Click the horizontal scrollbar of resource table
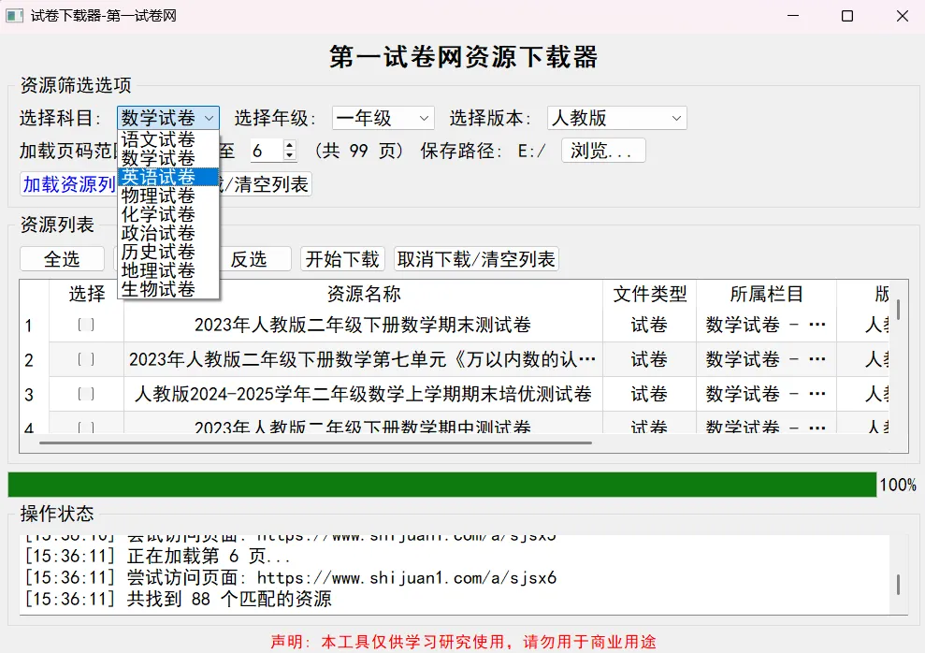This screenshot has width=925, height=653. 315,443
